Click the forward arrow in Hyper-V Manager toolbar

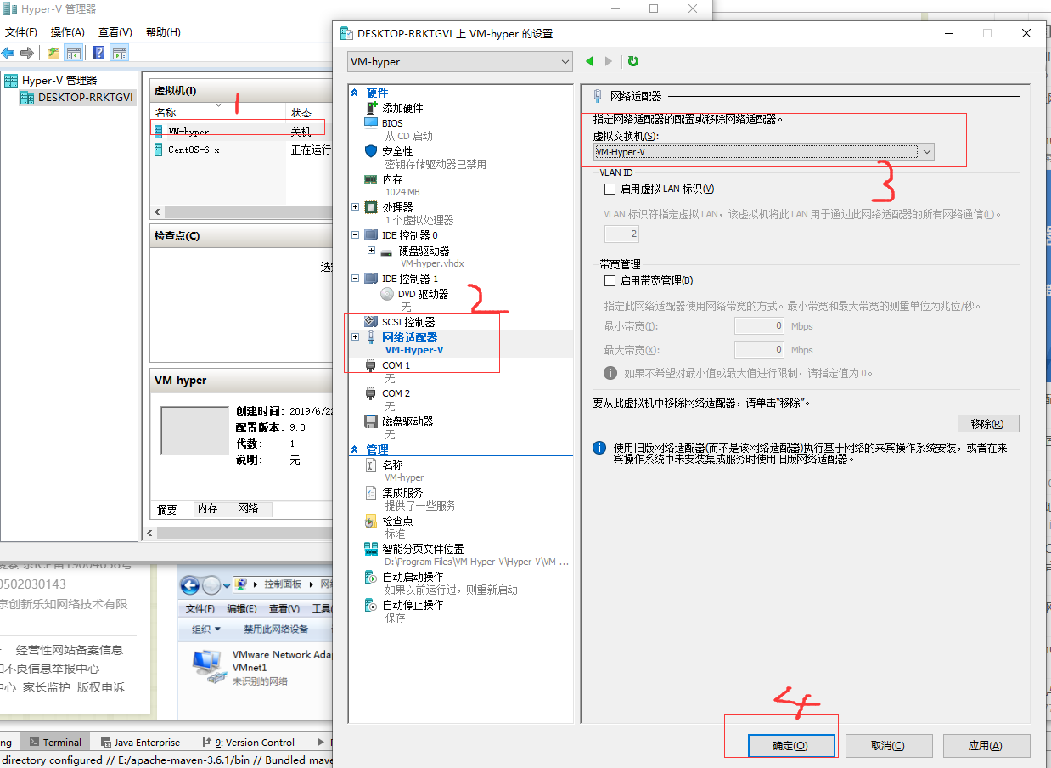tap(26, 53)
